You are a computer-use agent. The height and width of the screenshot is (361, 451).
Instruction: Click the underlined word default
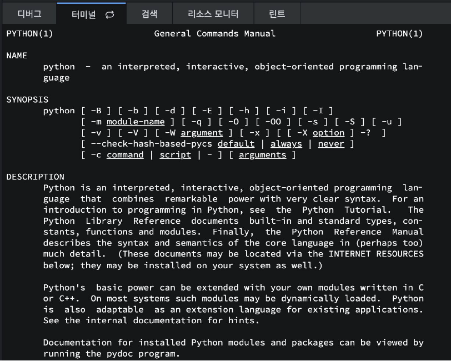coord(236,143)
